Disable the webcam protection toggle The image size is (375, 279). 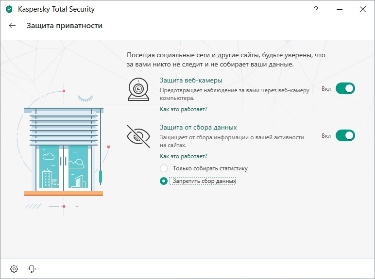[345, 89]
